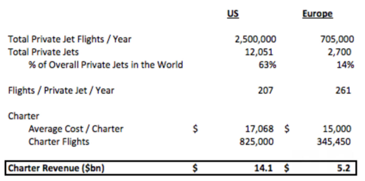Viewport: 365px width, 181px height.
Task: Select the 14% value
Action: coord(345,64)
